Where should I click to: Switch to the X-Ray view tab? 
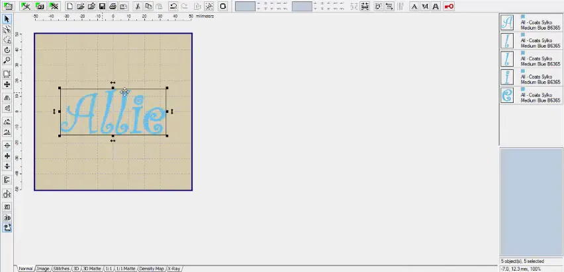point(173,269)
